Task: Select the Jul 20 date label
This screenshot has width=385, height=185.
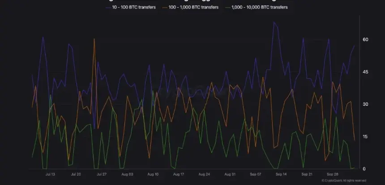Action: tap(76, 174)
